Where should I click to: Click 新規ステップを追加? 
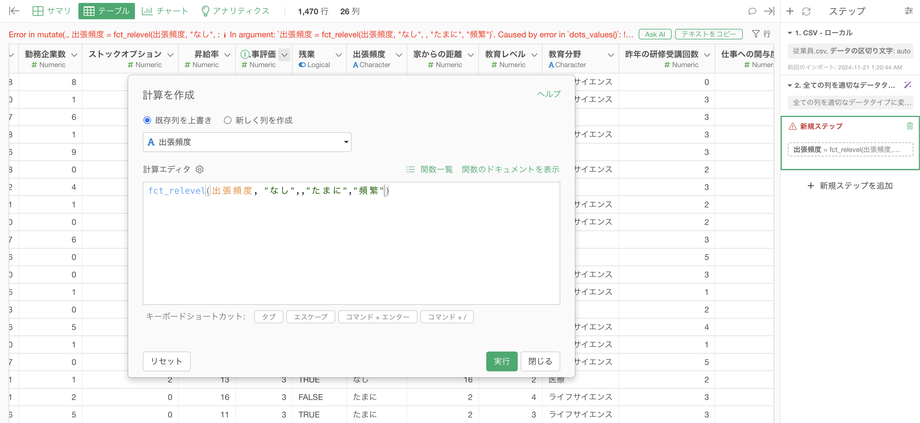click(x=850, y=186)
